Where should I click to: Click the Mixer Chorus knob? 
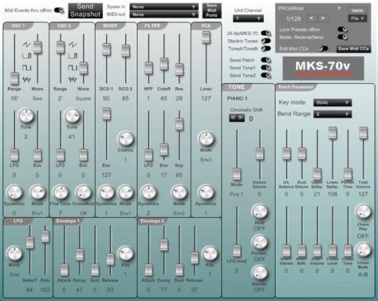click(x=125, y=139)
